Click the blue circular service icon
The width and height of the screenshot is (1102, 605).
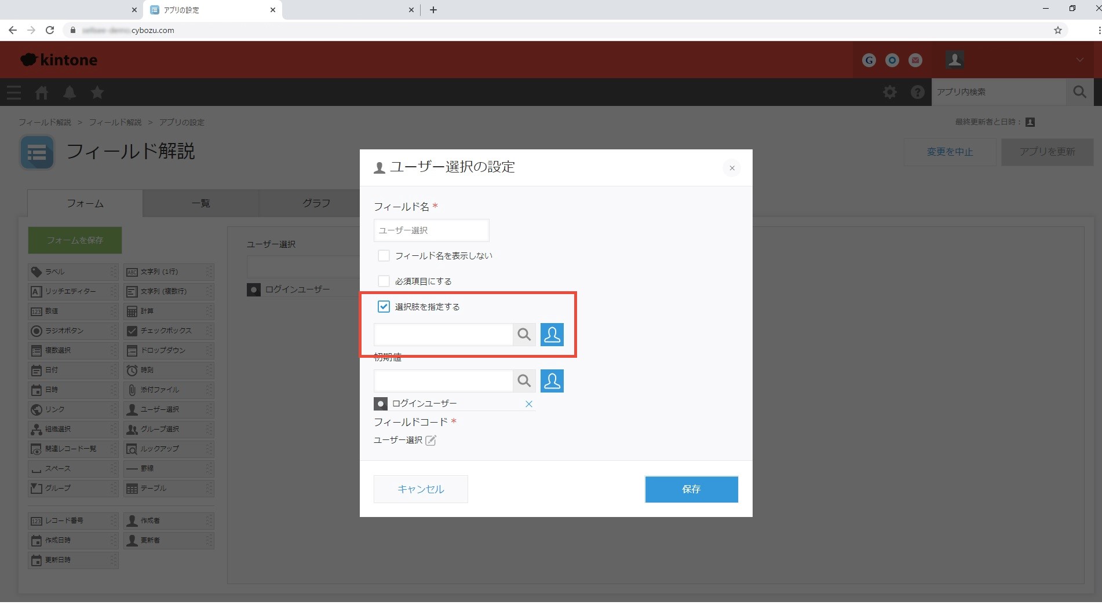pyautogui.click(x=892, y=60)
